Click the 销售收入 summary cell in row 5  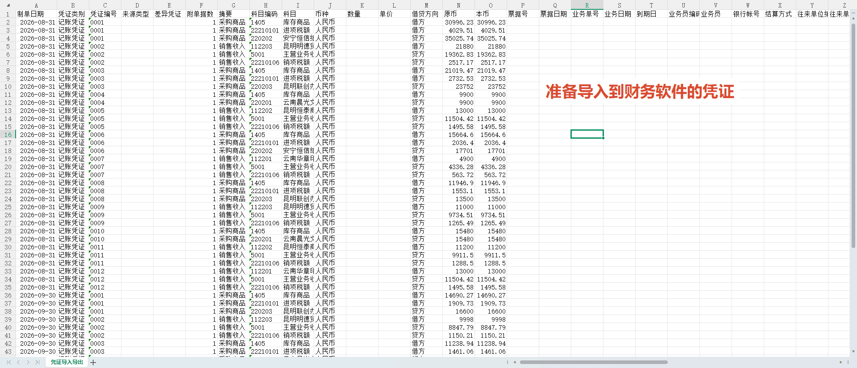pos(233,46)
